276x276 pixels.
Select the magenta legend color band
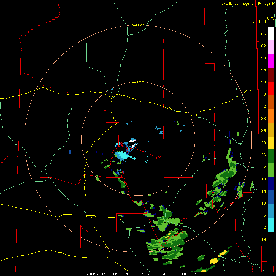pyautogui.click(x=271, y=61)
